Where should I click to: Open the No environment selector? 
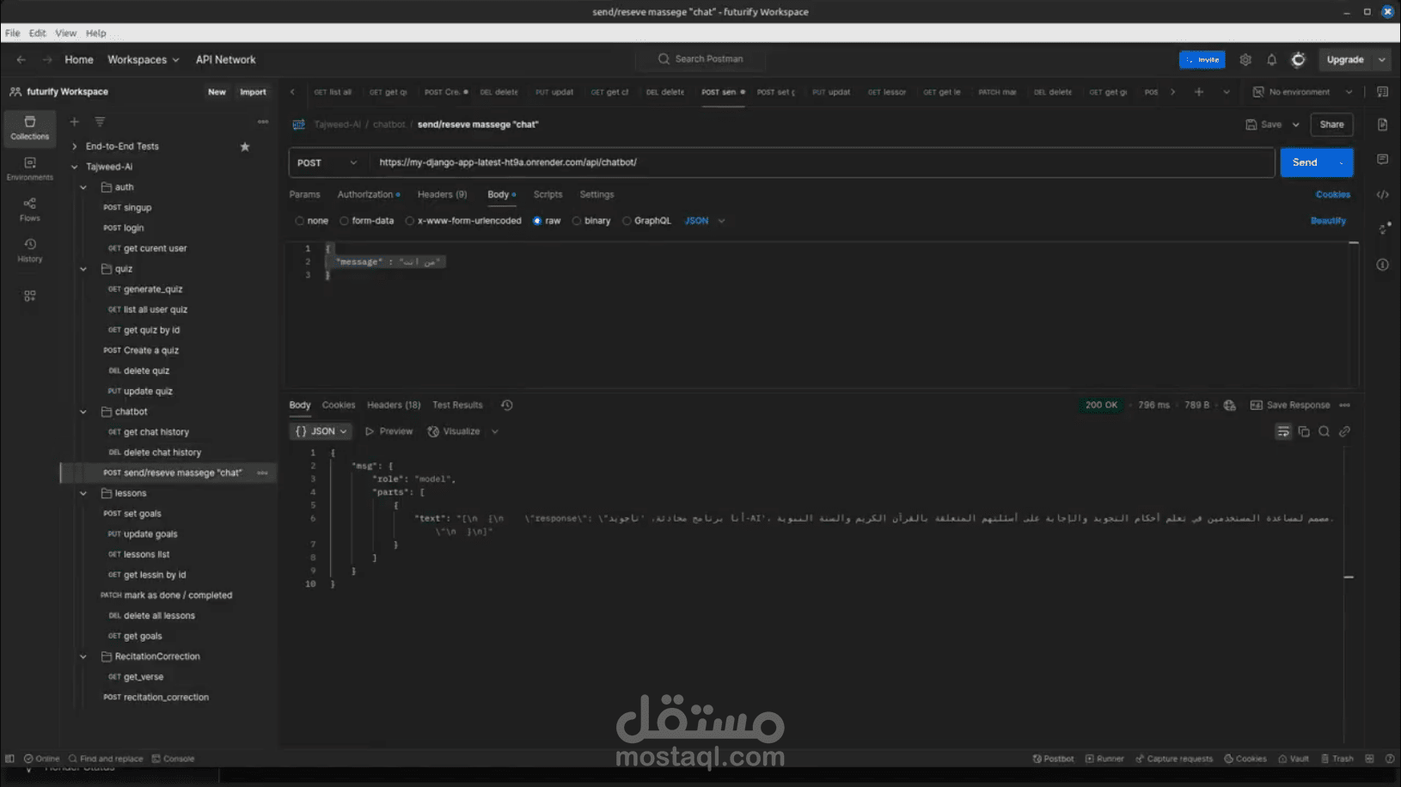point(1303,92)
